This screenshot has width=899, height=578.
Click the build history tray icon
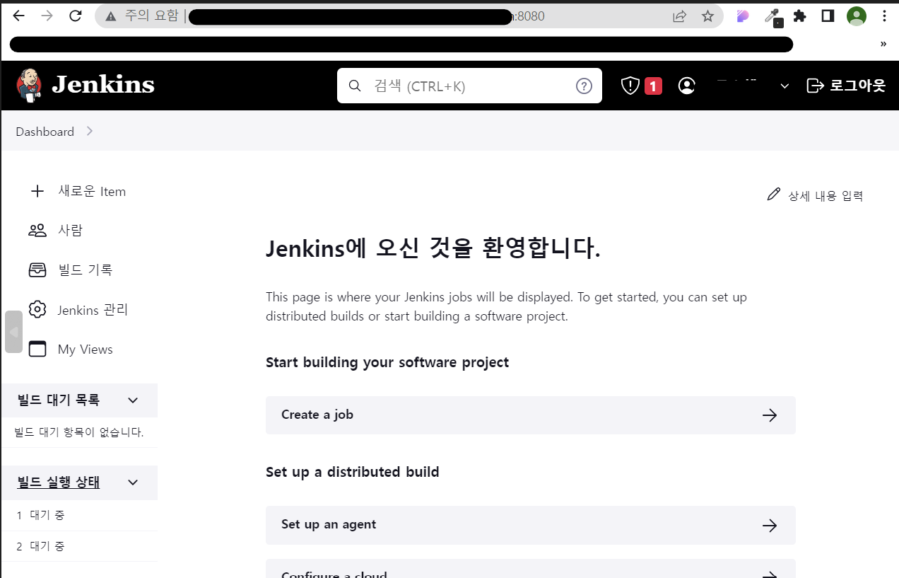point(37,270)
